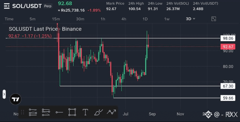Click the 24h Vol(USDT) value 2.48B
Image resolution: width=240 pixels, height=122 pixels.
(198, 9)
